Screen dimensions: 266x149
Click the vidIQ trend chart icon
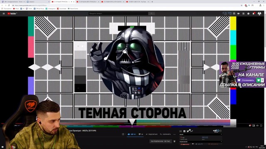pos(191,131)
